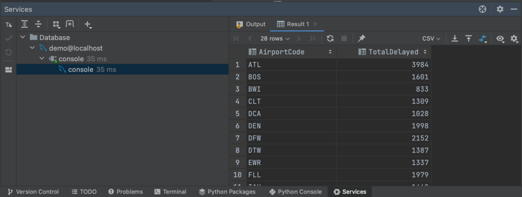This screenshot has height=197, width=522.
Task: Click the Compare Data icon
Action: point(483,39)
